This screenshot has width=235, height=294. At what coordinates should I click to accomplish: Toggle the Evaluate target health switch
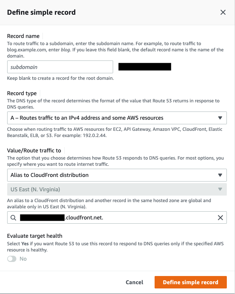pos(12,259)
